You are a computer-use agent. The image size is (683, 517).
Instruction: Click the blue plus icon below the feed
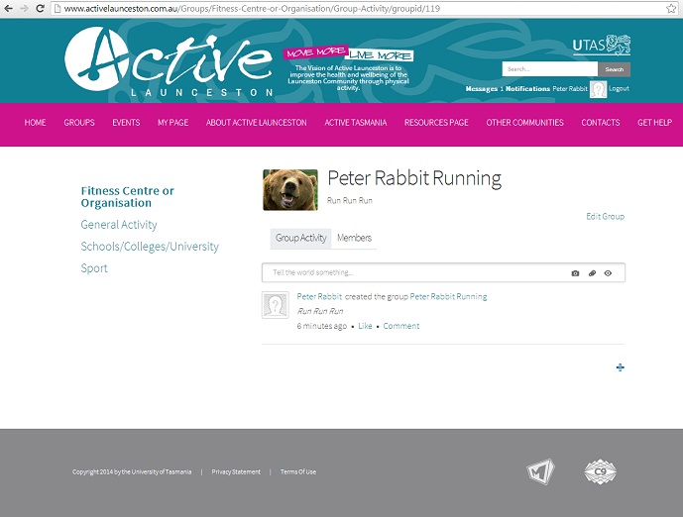621,367
